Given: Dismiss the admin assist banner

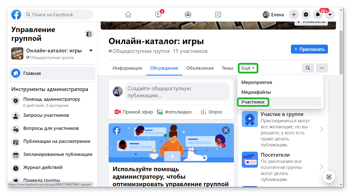Looking at the screenshot, I should click(x=226, y=130).
